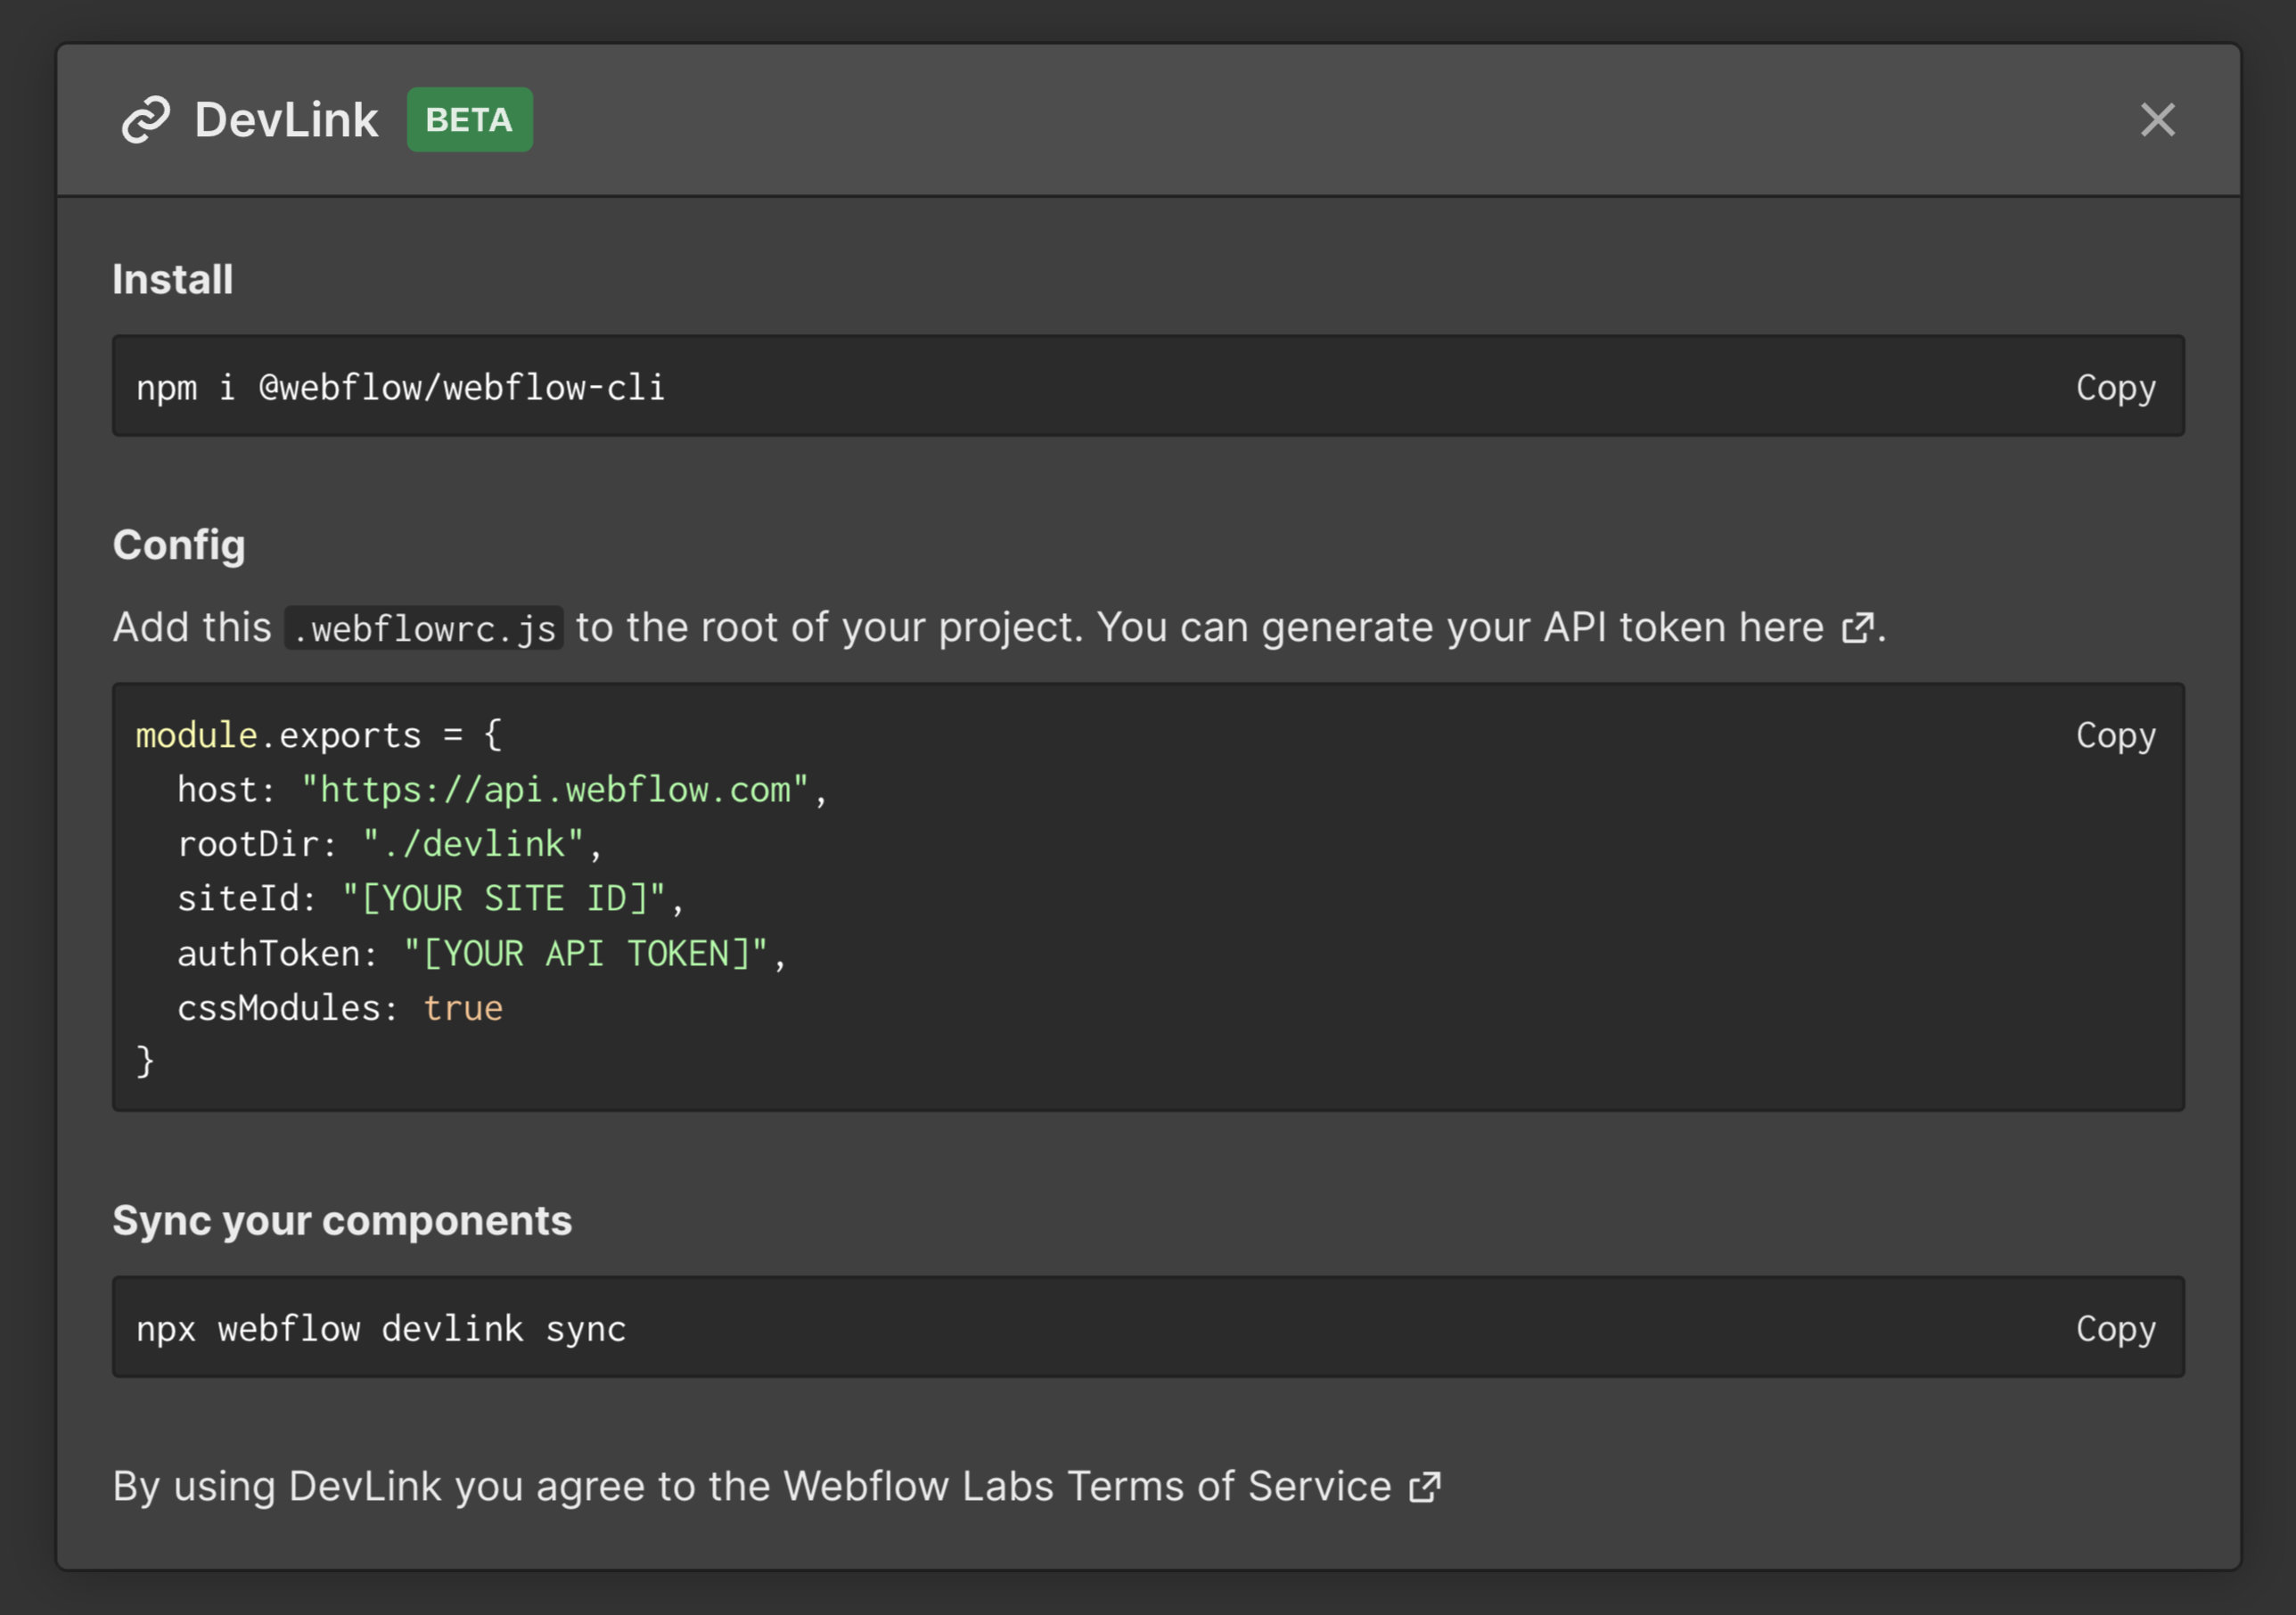Click the 'npm i @webflow/webflow-cli' text

coord(400,387)
